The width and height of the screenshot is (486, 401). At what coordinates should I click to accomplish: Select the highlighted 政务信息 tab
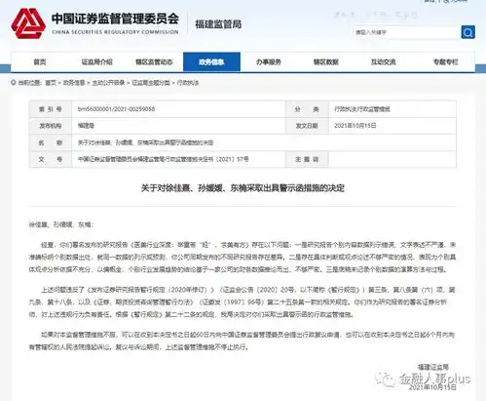point(211,61)
